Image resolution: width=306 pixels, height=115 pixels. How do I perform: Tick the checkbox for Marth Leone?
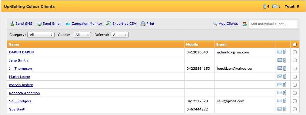(295, 77)
